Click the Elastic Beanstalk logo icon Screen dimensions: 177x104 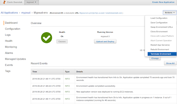click(4, 2)
